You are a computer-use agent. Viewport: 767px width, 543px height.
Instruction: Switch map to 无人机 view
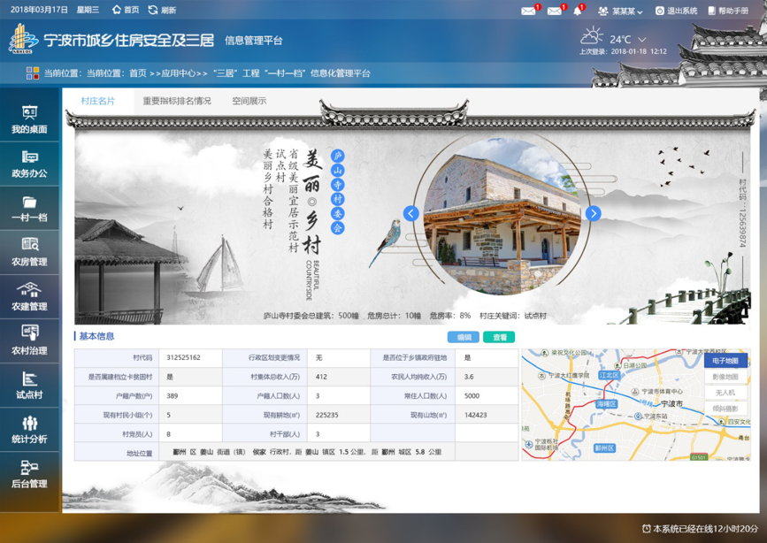point(725,393)
